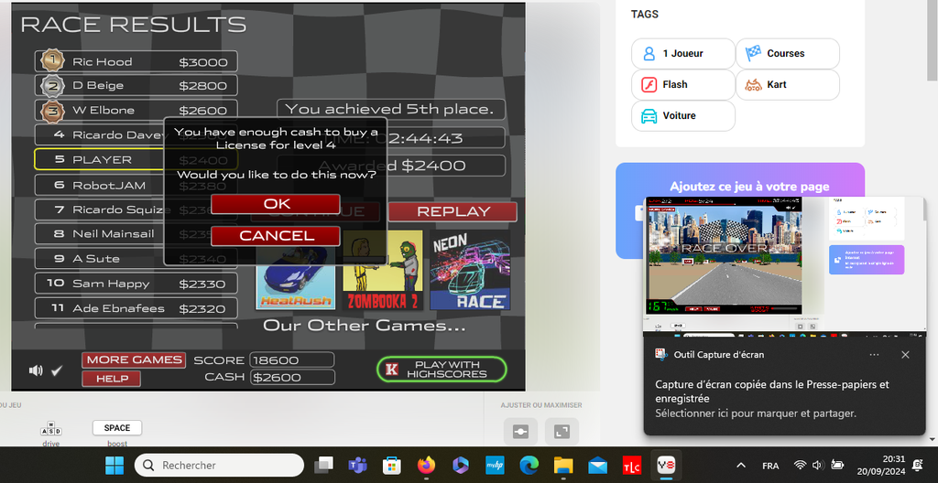This screenshot has height=483, width=938.
Task: Click the fit-to-width adjust game button
Action: [x=520, y=432]
